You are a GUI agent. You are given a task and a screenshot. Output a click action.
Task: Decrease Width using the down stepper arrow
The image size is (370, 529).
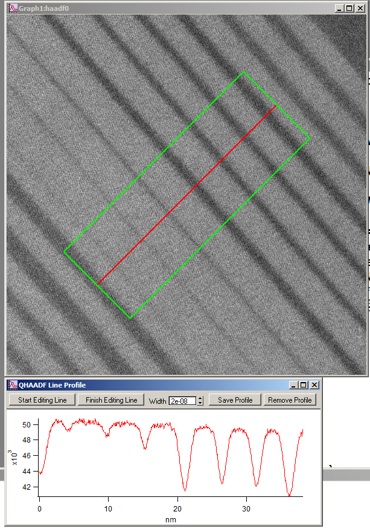point(200,403)
